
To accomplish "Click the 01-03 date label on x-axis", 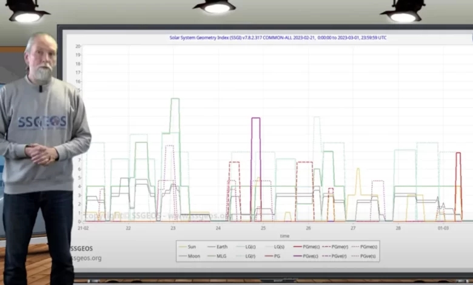I will pos(443,228).
